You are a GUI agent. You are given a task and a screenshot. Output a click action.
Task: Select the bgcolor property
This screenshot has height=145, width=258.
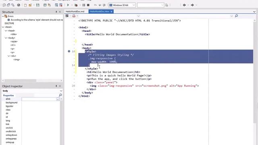[10, 106]
